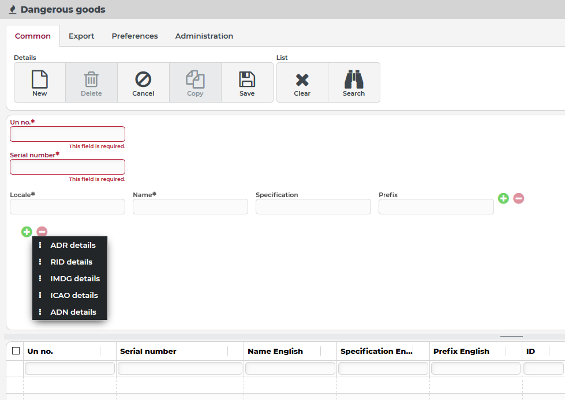The image size is (565, 400).
Task: Add a locale row with green plus beside Prefix
Action: 503,198
